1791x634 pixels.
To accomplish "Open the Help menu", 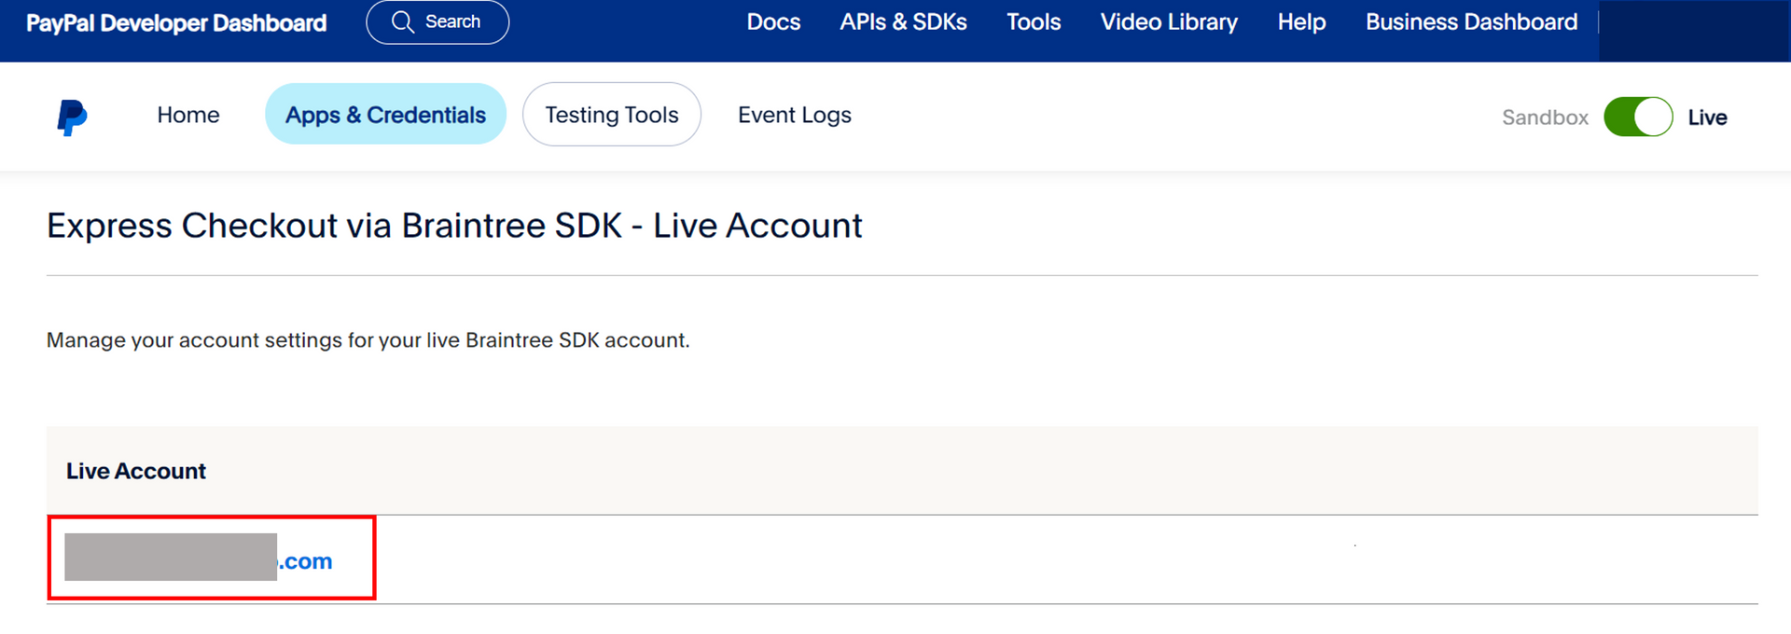I will (x=1301, y=22).
